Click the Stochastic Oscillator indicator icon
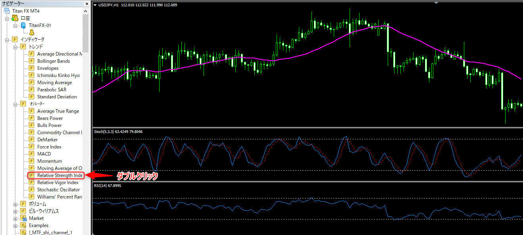 pyautogui.click(x=31, y=190)
